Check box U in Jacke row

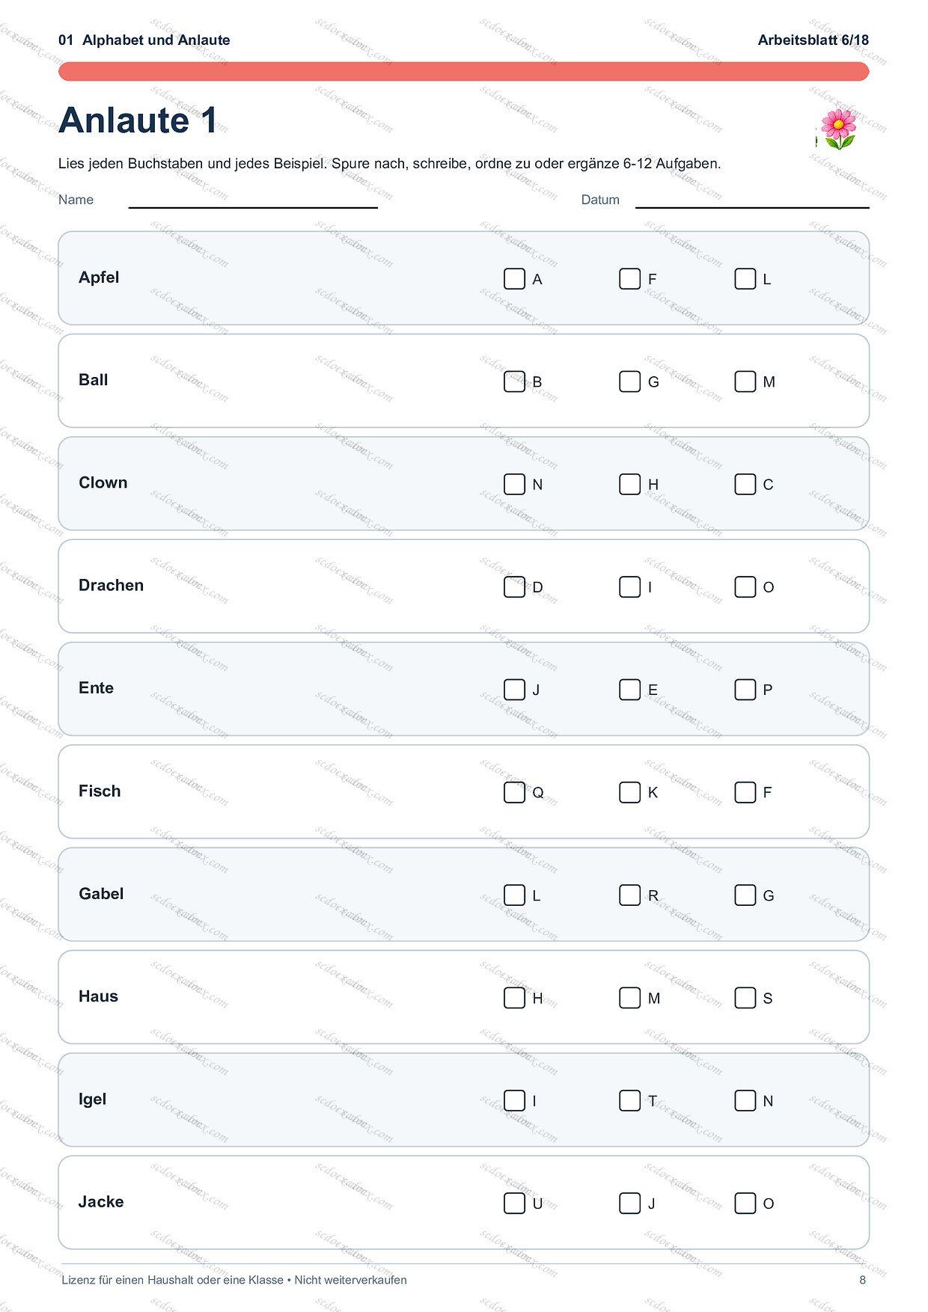pos(514,1203)
